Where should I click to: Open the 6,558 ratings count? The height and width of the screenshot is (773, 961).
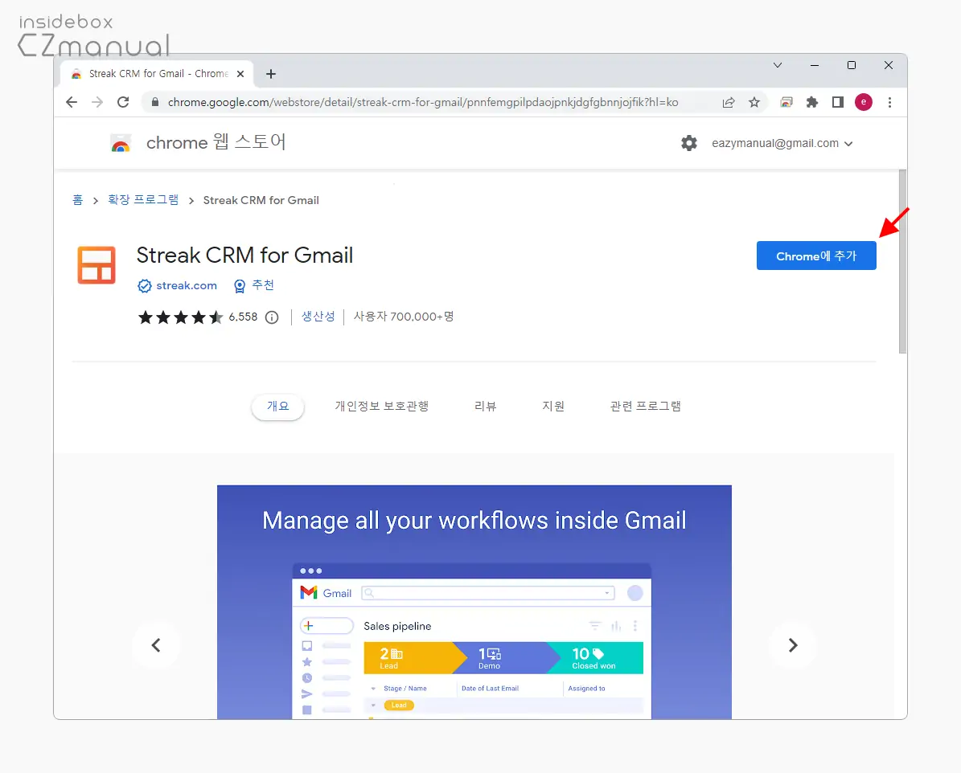coord(243,317)
